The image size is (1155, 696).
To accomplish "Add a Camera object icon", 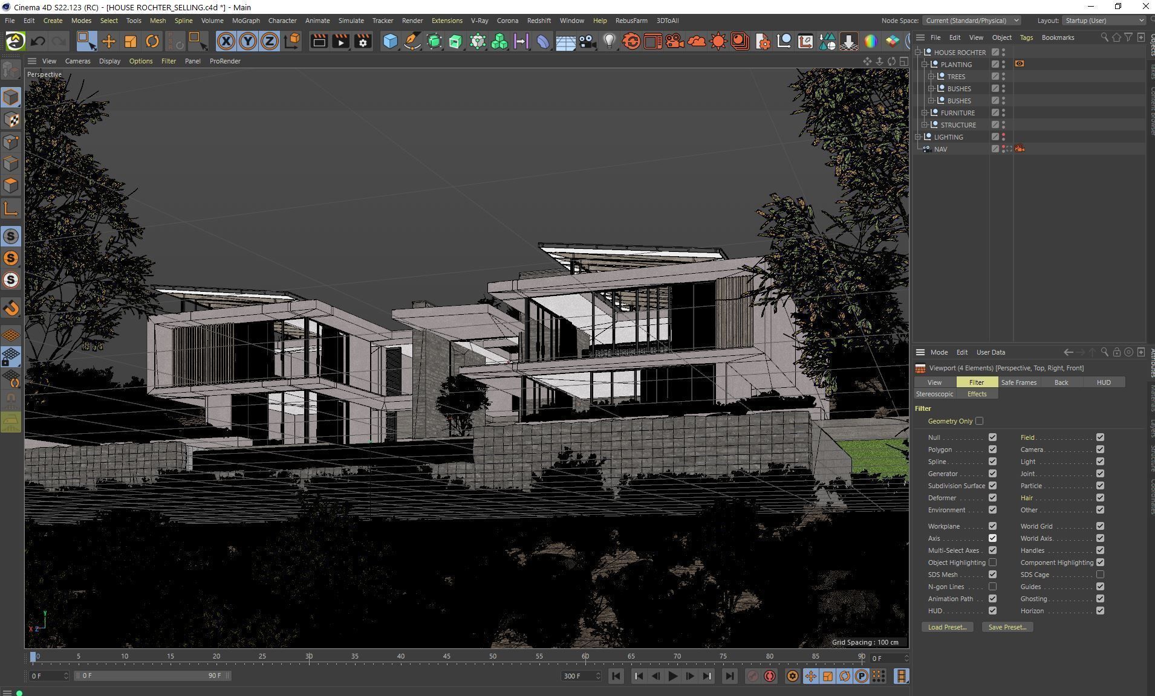I will pos(587,41).
